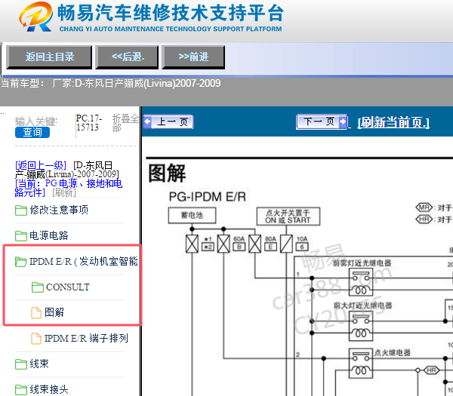Click the 前雾灯近光继电器 label
This screenshot has width=453, height=396.
(x=362, y=263)
